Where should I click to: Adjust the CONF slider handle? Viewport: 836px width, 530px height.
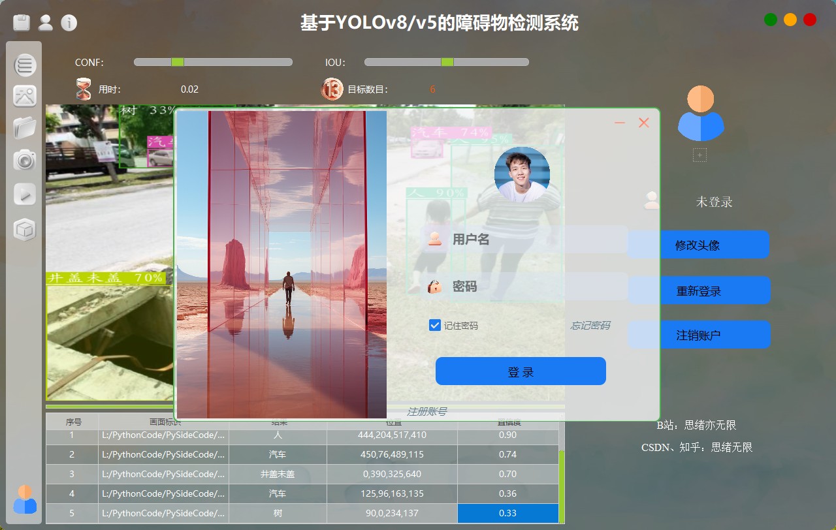pyautogui.click(x=178, y=62)
